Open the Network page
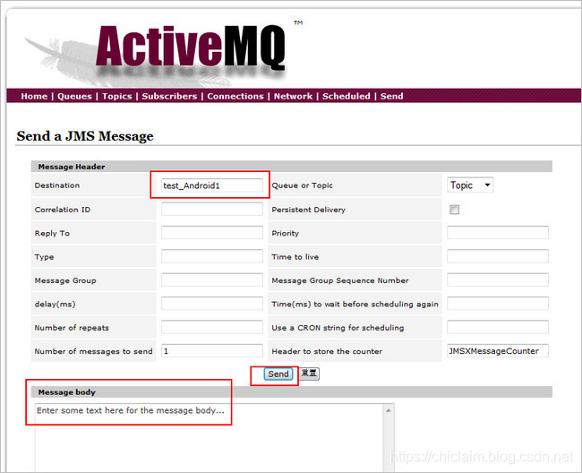 [x=293, y=96]
